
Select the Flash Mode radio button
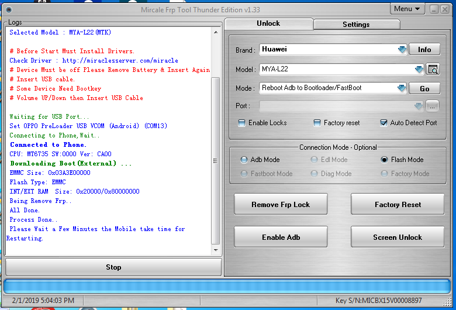pyautogui.click(x=384, y=160)
